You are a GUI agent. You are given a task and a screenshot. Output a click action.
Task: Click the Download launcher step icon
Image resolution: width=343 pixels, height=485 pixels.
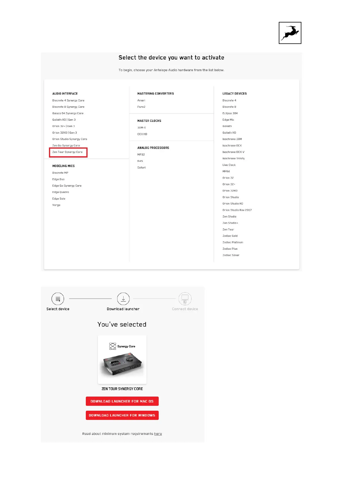pyautogui.click(x=123, y=299)
